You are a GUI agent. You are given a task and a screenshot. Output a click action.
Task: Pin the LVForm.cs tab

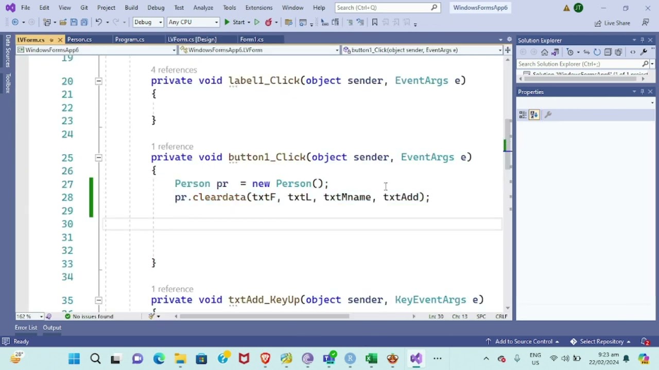(x=51, y=40)
